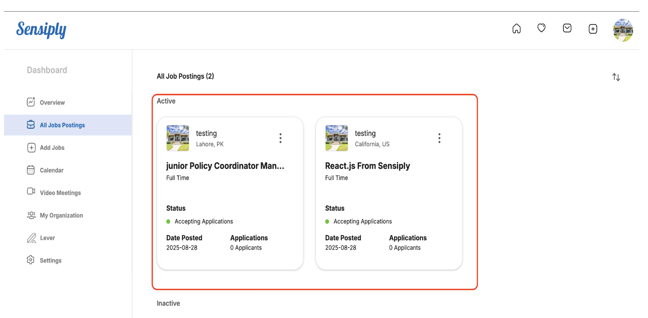Open the Lever integration page
Viewport: 648px width, 318px height.
(47, 238)
